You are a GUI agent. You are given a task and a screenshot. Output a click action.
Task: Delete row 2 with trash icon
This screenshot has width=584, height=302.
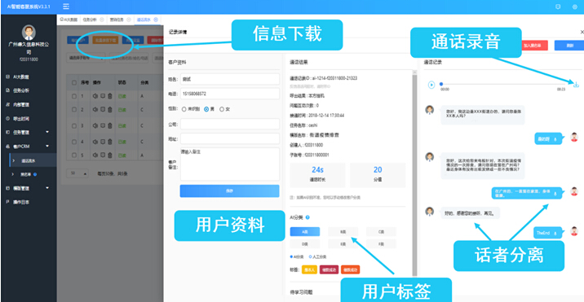pos(109,110)
